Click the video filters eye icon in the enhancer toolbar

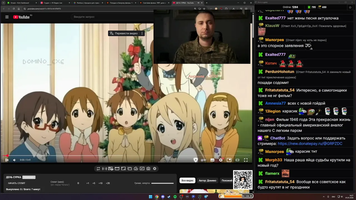coord(111,169)
